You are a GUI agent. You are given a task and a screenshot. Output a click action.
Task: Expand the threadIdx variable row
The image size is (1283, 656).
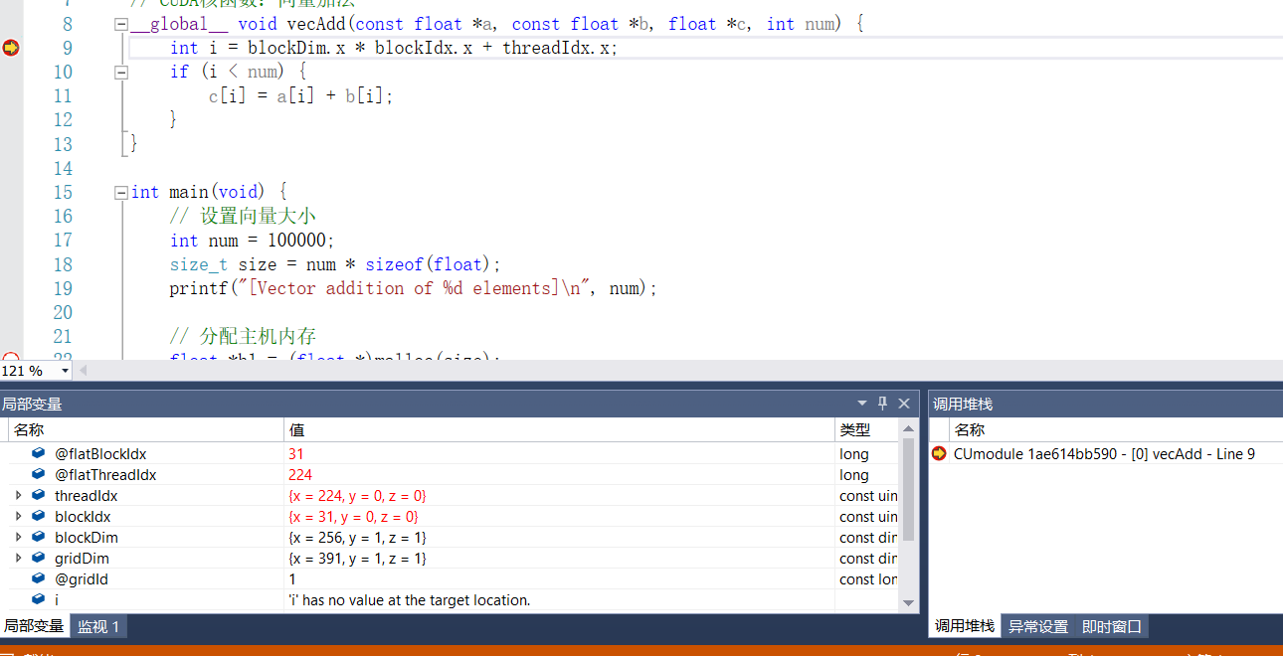click(18, 495)
